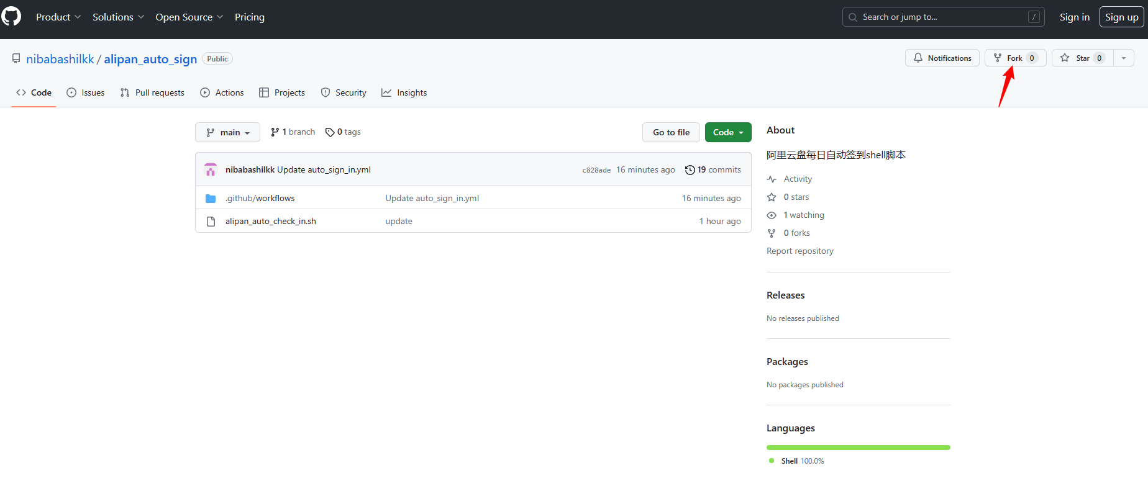Click the magnifier icon in search box
Screen dimensions: 1148x486
[853, 17]
